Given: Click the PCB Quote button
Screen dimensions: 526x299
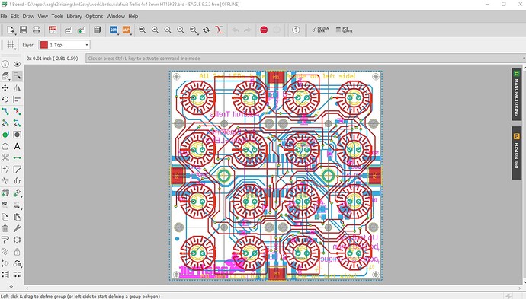Looking at the screenshot, I should click(344, 30).
